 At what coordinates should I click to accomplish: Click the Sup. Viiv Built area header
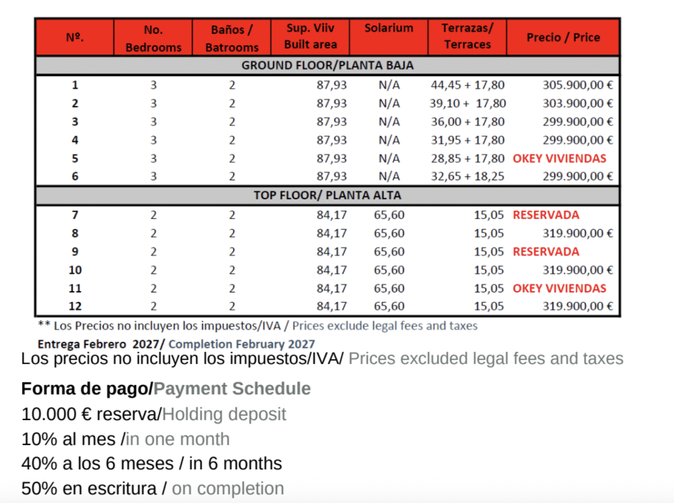click(310, 37)
